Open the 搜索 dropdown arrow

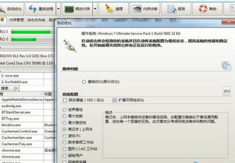[17, 88]
